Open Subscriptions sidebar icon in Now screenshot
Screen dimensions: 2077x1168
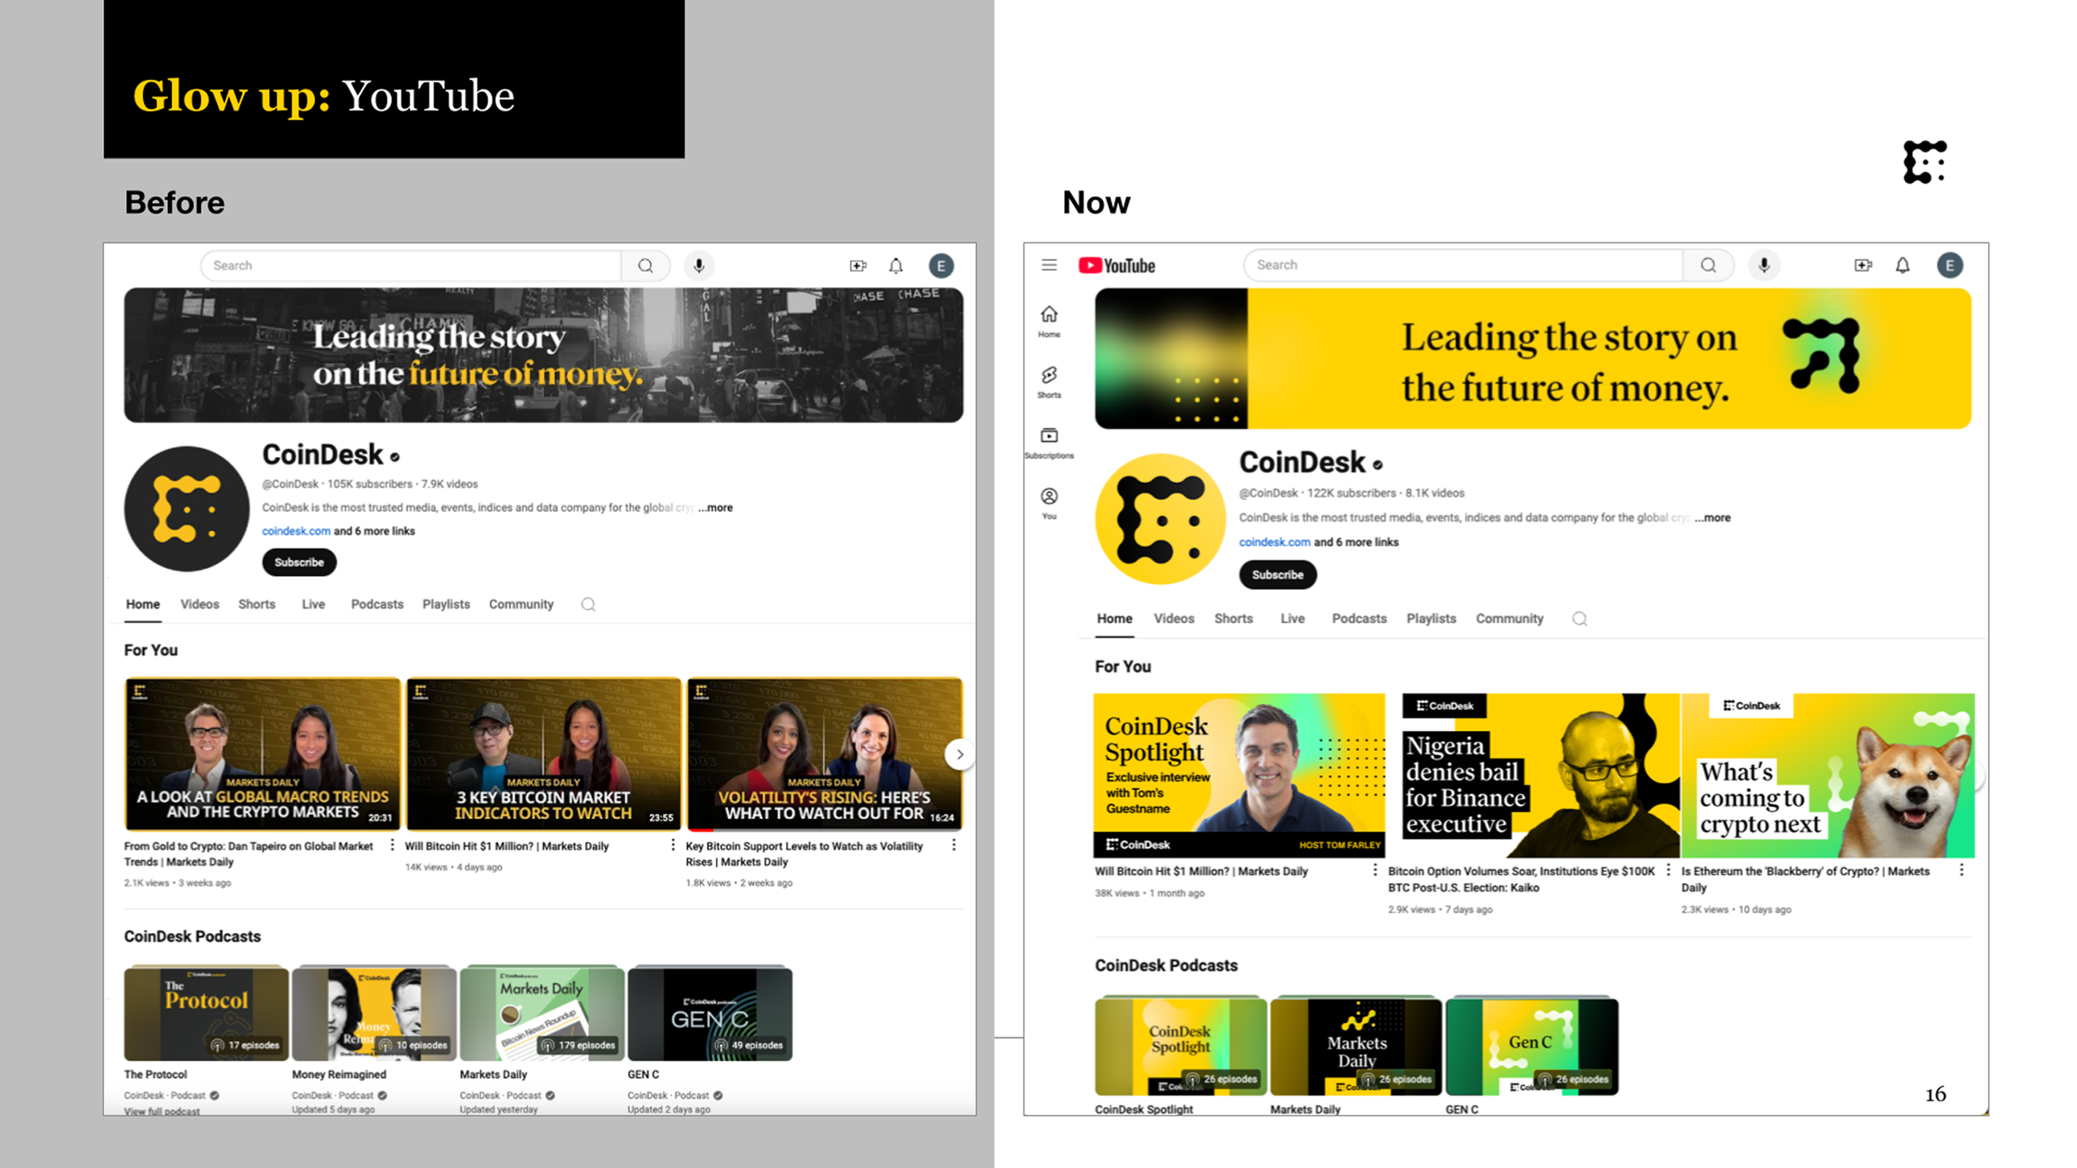tap(1049, 443)
